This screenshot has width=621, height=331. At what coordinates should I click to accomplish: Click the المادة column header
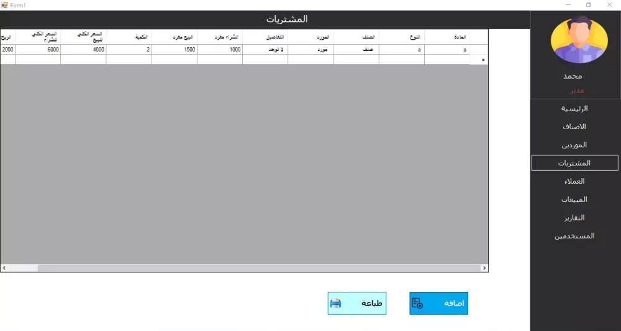point(446,37)
